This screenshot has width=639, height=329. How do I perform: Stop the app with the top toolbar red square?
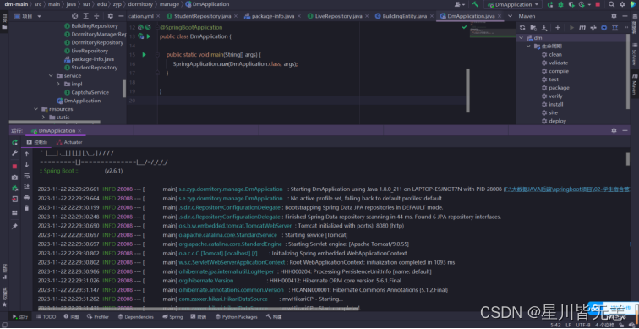pos(598,4)
